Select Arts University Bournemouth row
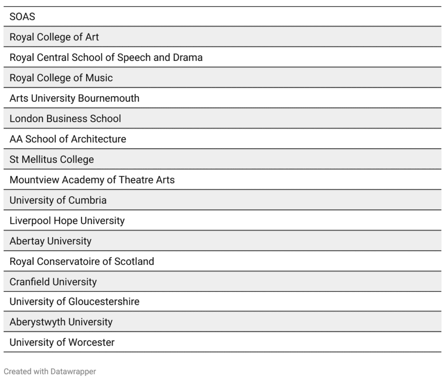 click(222, 98)
